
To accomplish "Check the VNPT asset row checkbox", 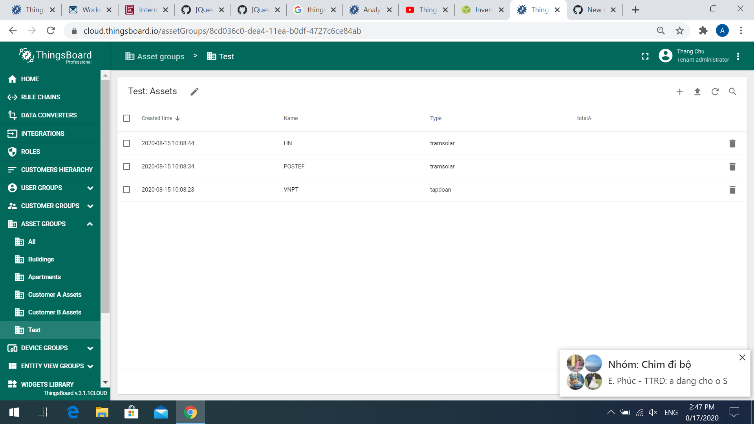I will click(126, 190).
